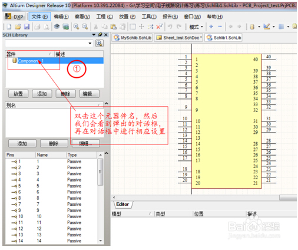Viewport: 298px width, 250px height.
Task: Switch to the MySchlib.SchLib tab
Action: (133, 38)
